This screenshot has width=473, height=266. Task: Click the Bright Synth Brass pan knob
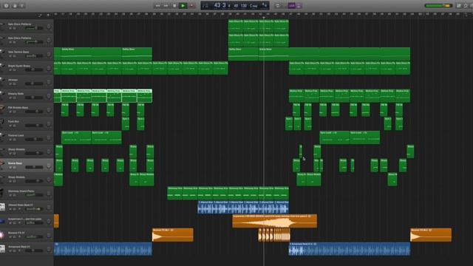tap(49, 68)
